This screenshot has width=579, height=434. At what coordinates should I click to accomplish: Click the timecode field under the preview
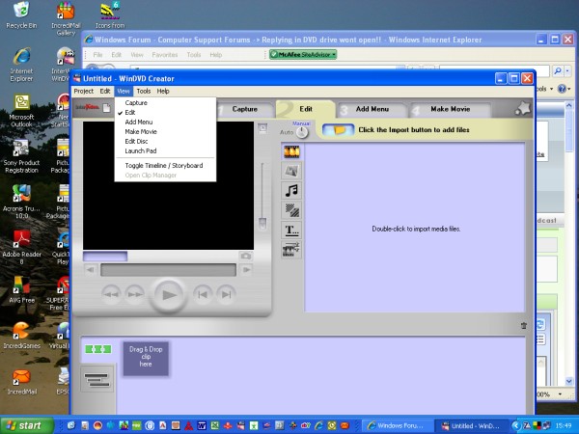point(105,257)
